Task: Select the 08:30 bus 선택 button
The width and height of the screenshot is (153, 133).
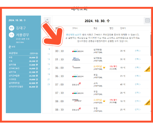Action: tap(138, 109)
